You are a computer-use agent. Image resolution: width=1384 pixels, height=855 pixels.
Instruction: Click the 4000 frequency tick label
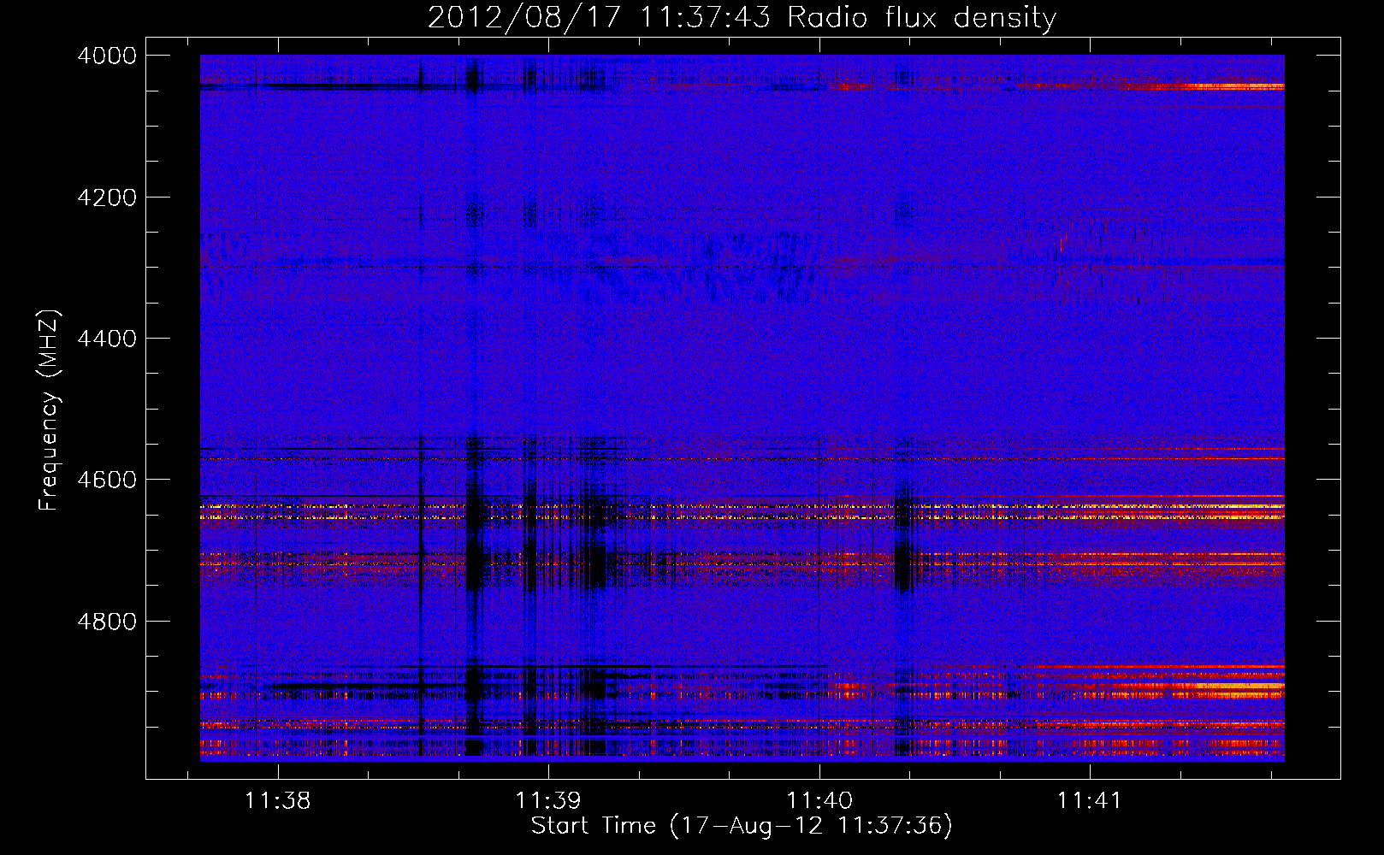coord(107,56)
